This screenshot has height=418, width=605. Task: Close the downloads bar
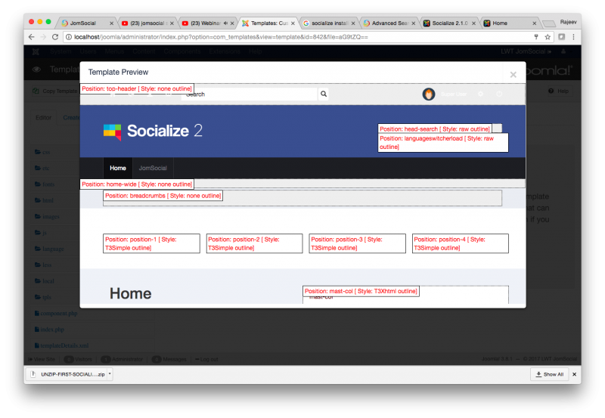coord(574,374)
